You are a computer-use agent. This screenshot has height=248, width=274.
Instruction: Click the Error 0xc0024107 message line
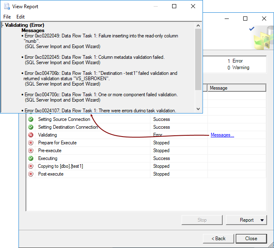(99, 111)
